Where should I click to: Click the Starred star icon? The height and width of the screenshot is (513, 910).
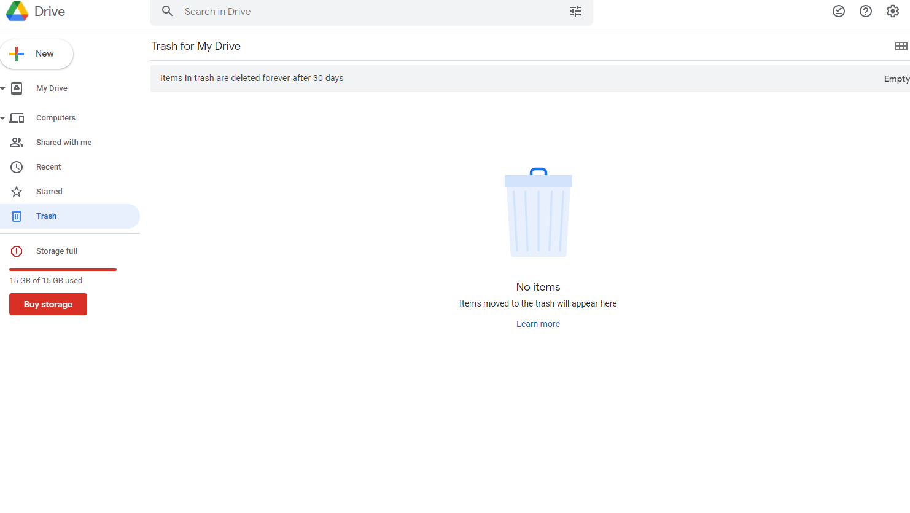[x=17, y=191]
